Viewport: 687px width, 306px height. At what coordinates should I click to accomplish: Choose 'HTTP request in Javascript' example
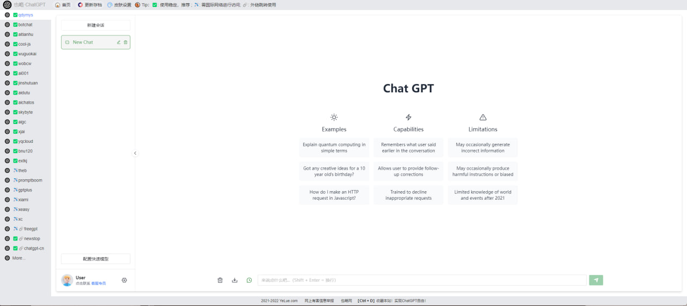[334, 195]
